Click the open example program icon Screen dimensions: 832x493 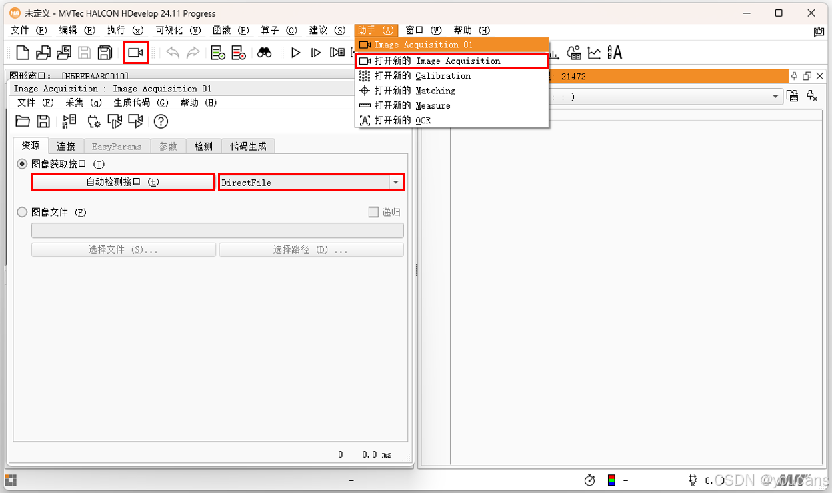[x=64, y=53]
